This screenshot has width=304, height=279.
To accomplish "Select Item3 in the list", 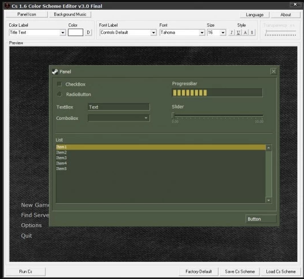I will pos(161,158).
